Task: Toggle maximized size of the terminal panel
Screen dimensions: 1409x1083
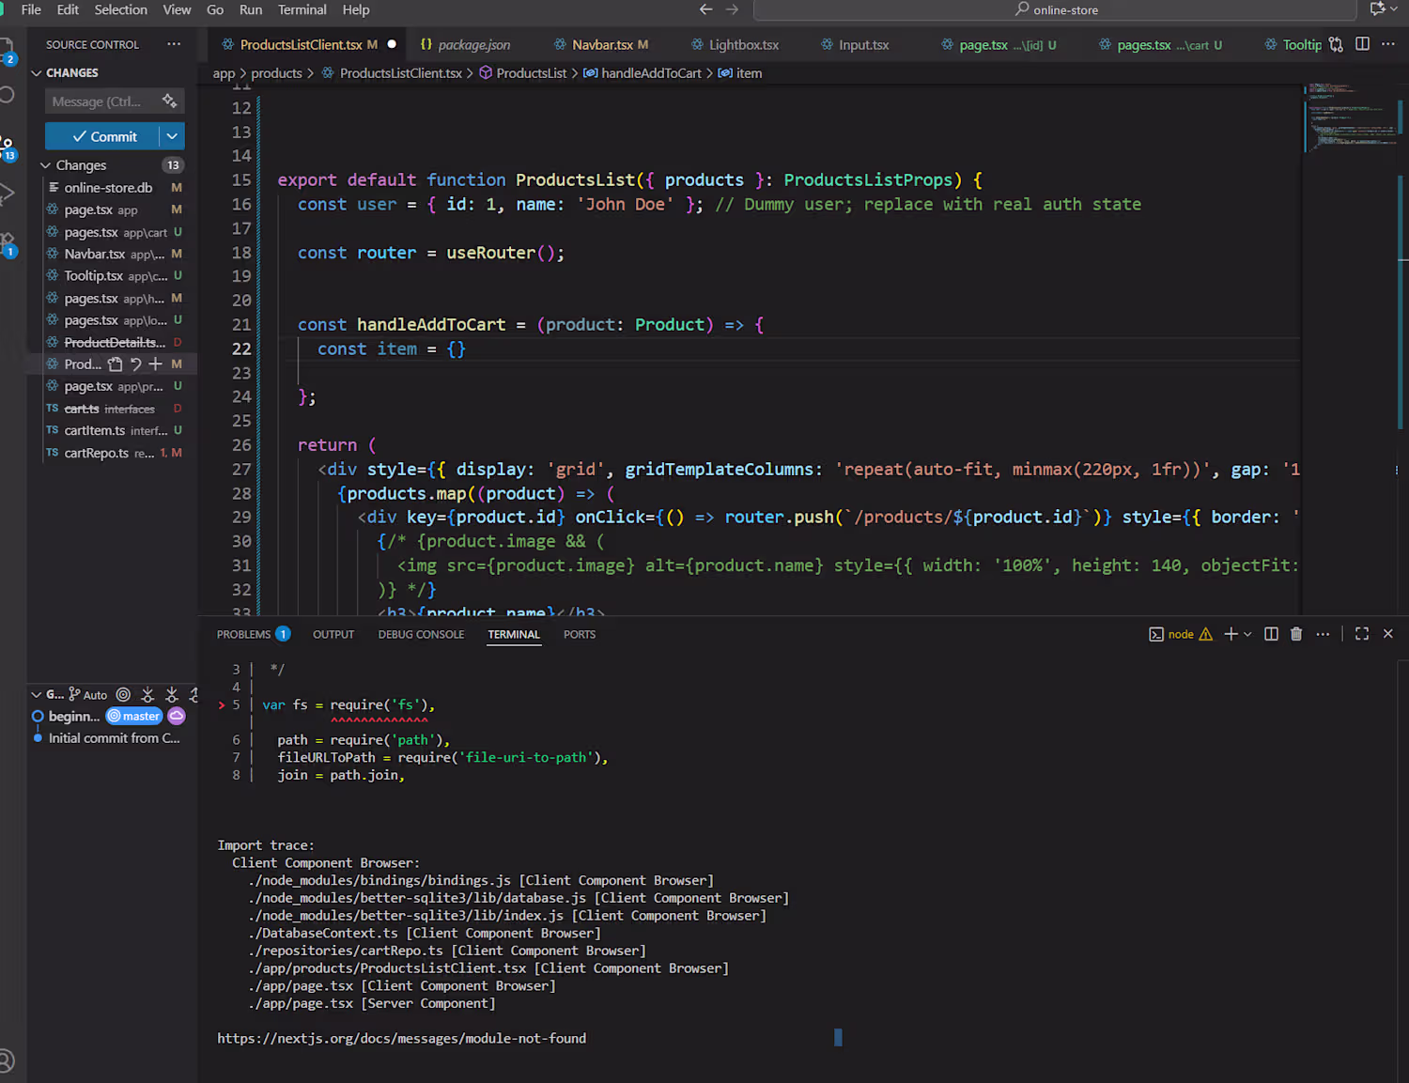Action: pyautogui.click(x=1361, y=634)
